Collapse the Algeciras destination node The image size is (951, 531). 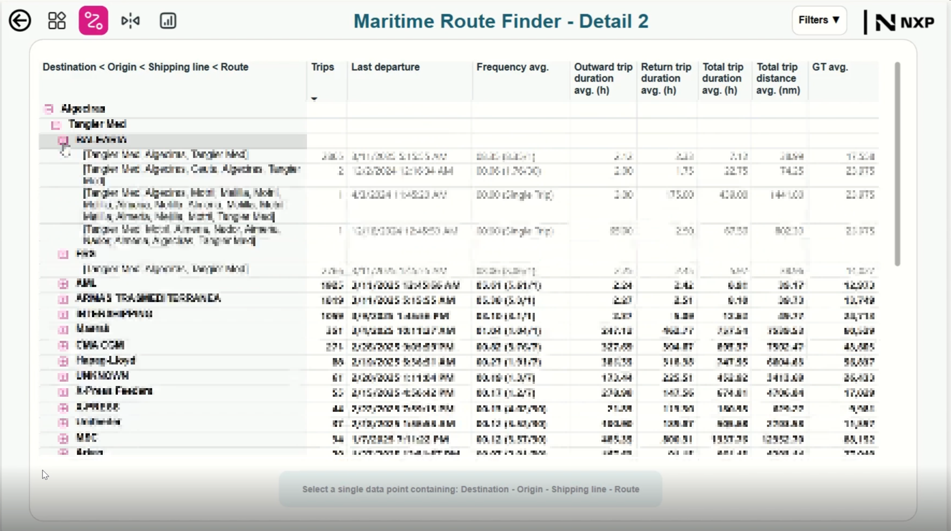(x=49, y=109)
